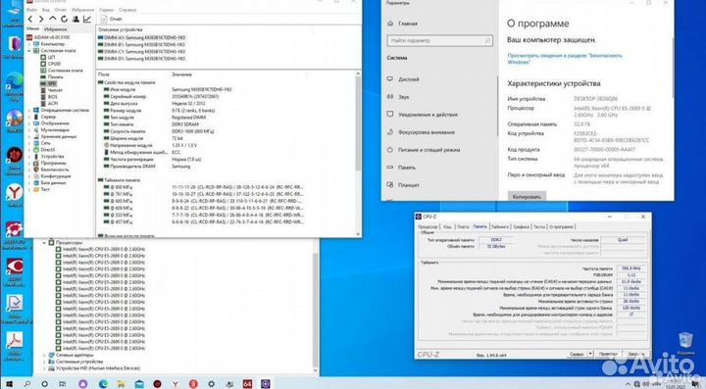The image size is (706, 389).
Task: Expand the Мультимедиа tree node
Action: pos(29,130)
